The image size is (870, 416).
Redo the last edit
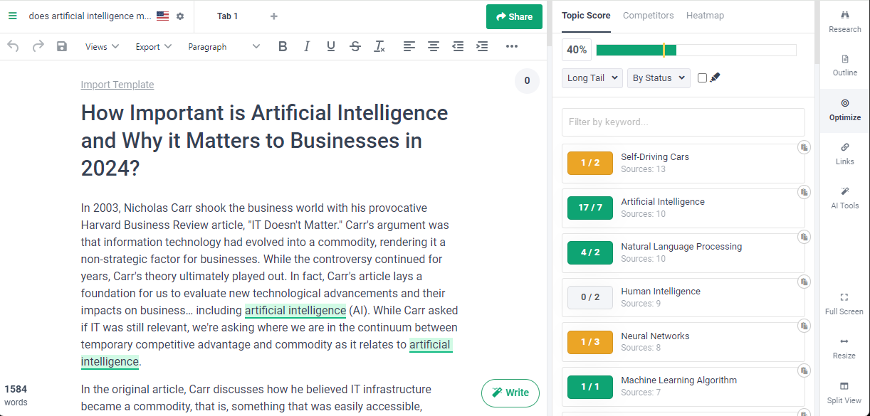tap(38, 46)
